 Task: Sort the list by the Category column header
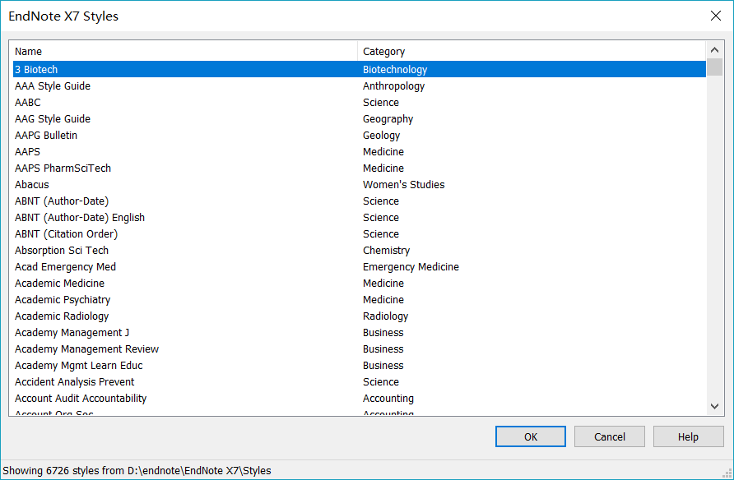[532, 51]
